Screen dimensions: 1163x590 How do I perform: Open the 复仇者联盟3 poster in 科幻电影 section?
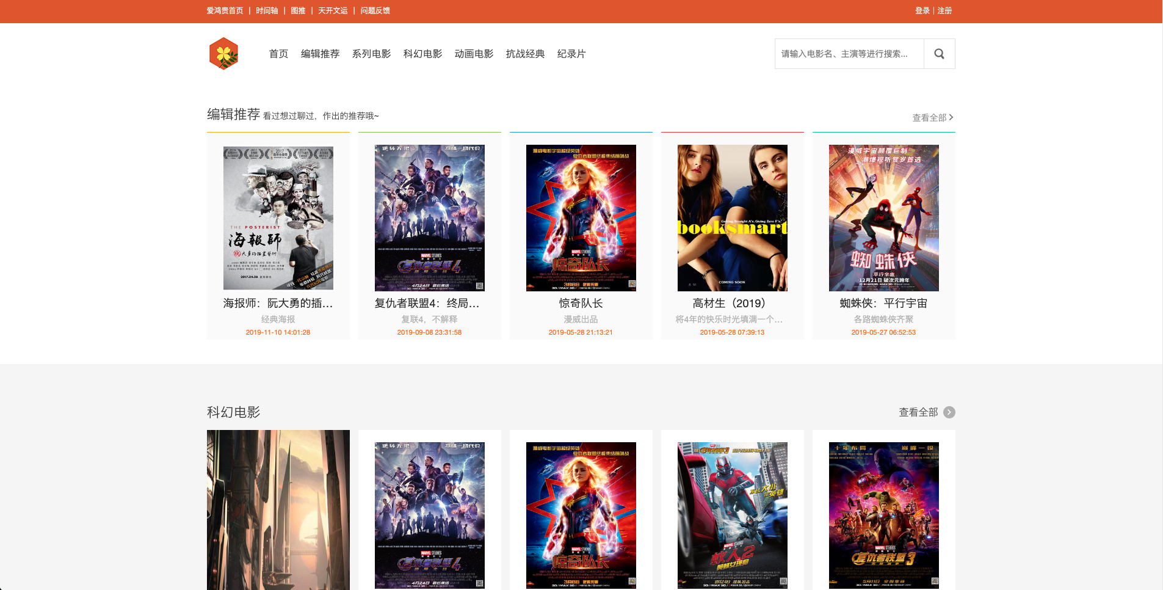click(884, 515)
